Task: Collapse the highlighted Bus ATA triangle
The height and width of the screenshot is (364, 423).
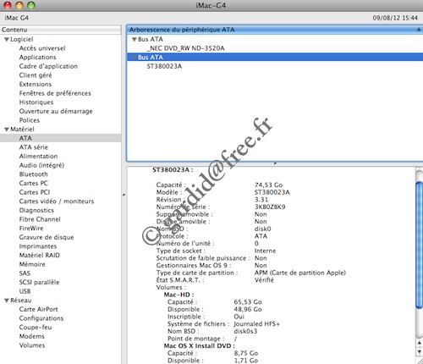Action: pyautogui.click(x=135, y=58)
